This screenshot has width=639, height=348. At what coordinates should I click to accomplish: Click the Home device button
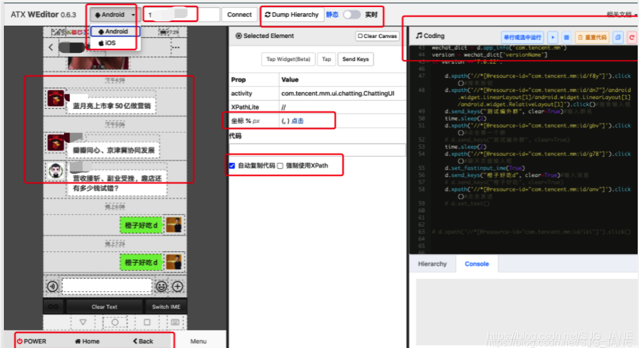(86, 341)
